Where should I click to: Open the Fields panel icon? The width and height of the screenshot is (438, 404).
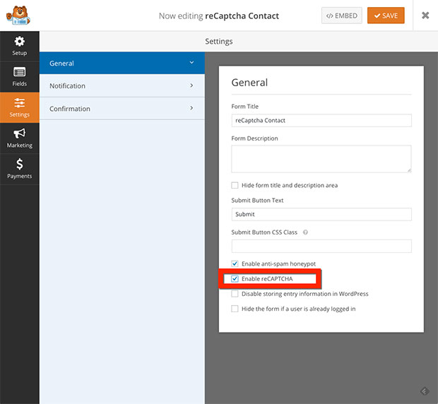click(x=20, y=72)
